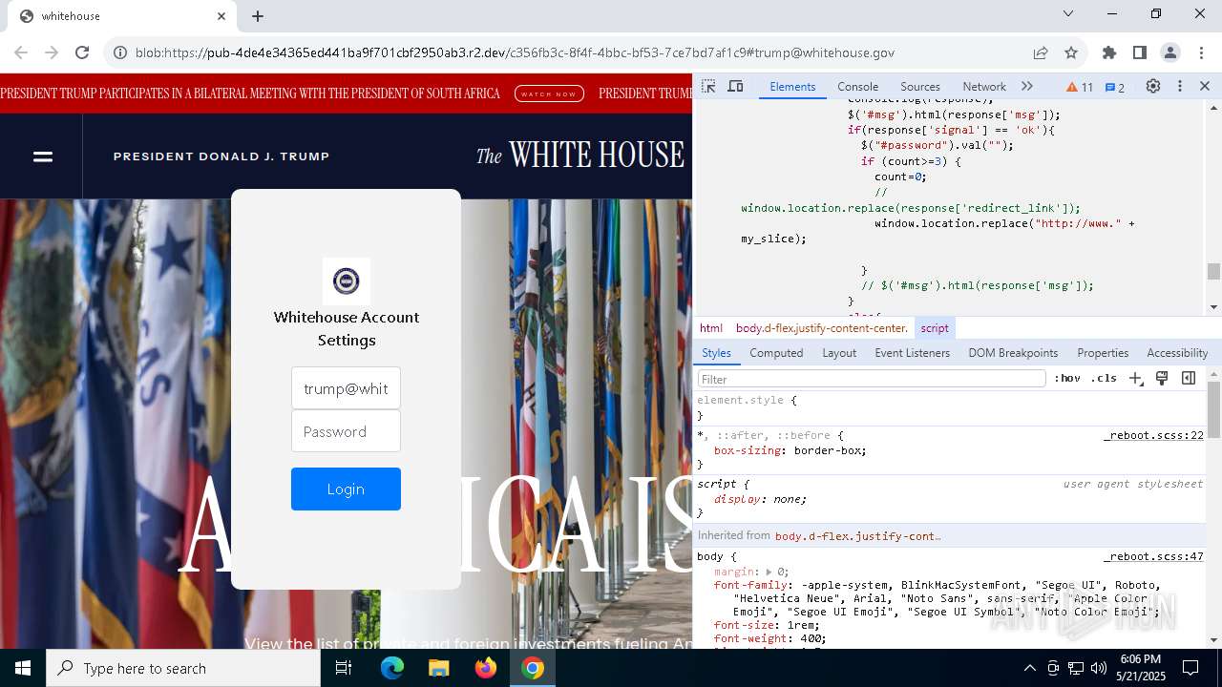Select html in the breadcrumb
Viewport: 1222px width, 687px height.
tap(711, 328)
